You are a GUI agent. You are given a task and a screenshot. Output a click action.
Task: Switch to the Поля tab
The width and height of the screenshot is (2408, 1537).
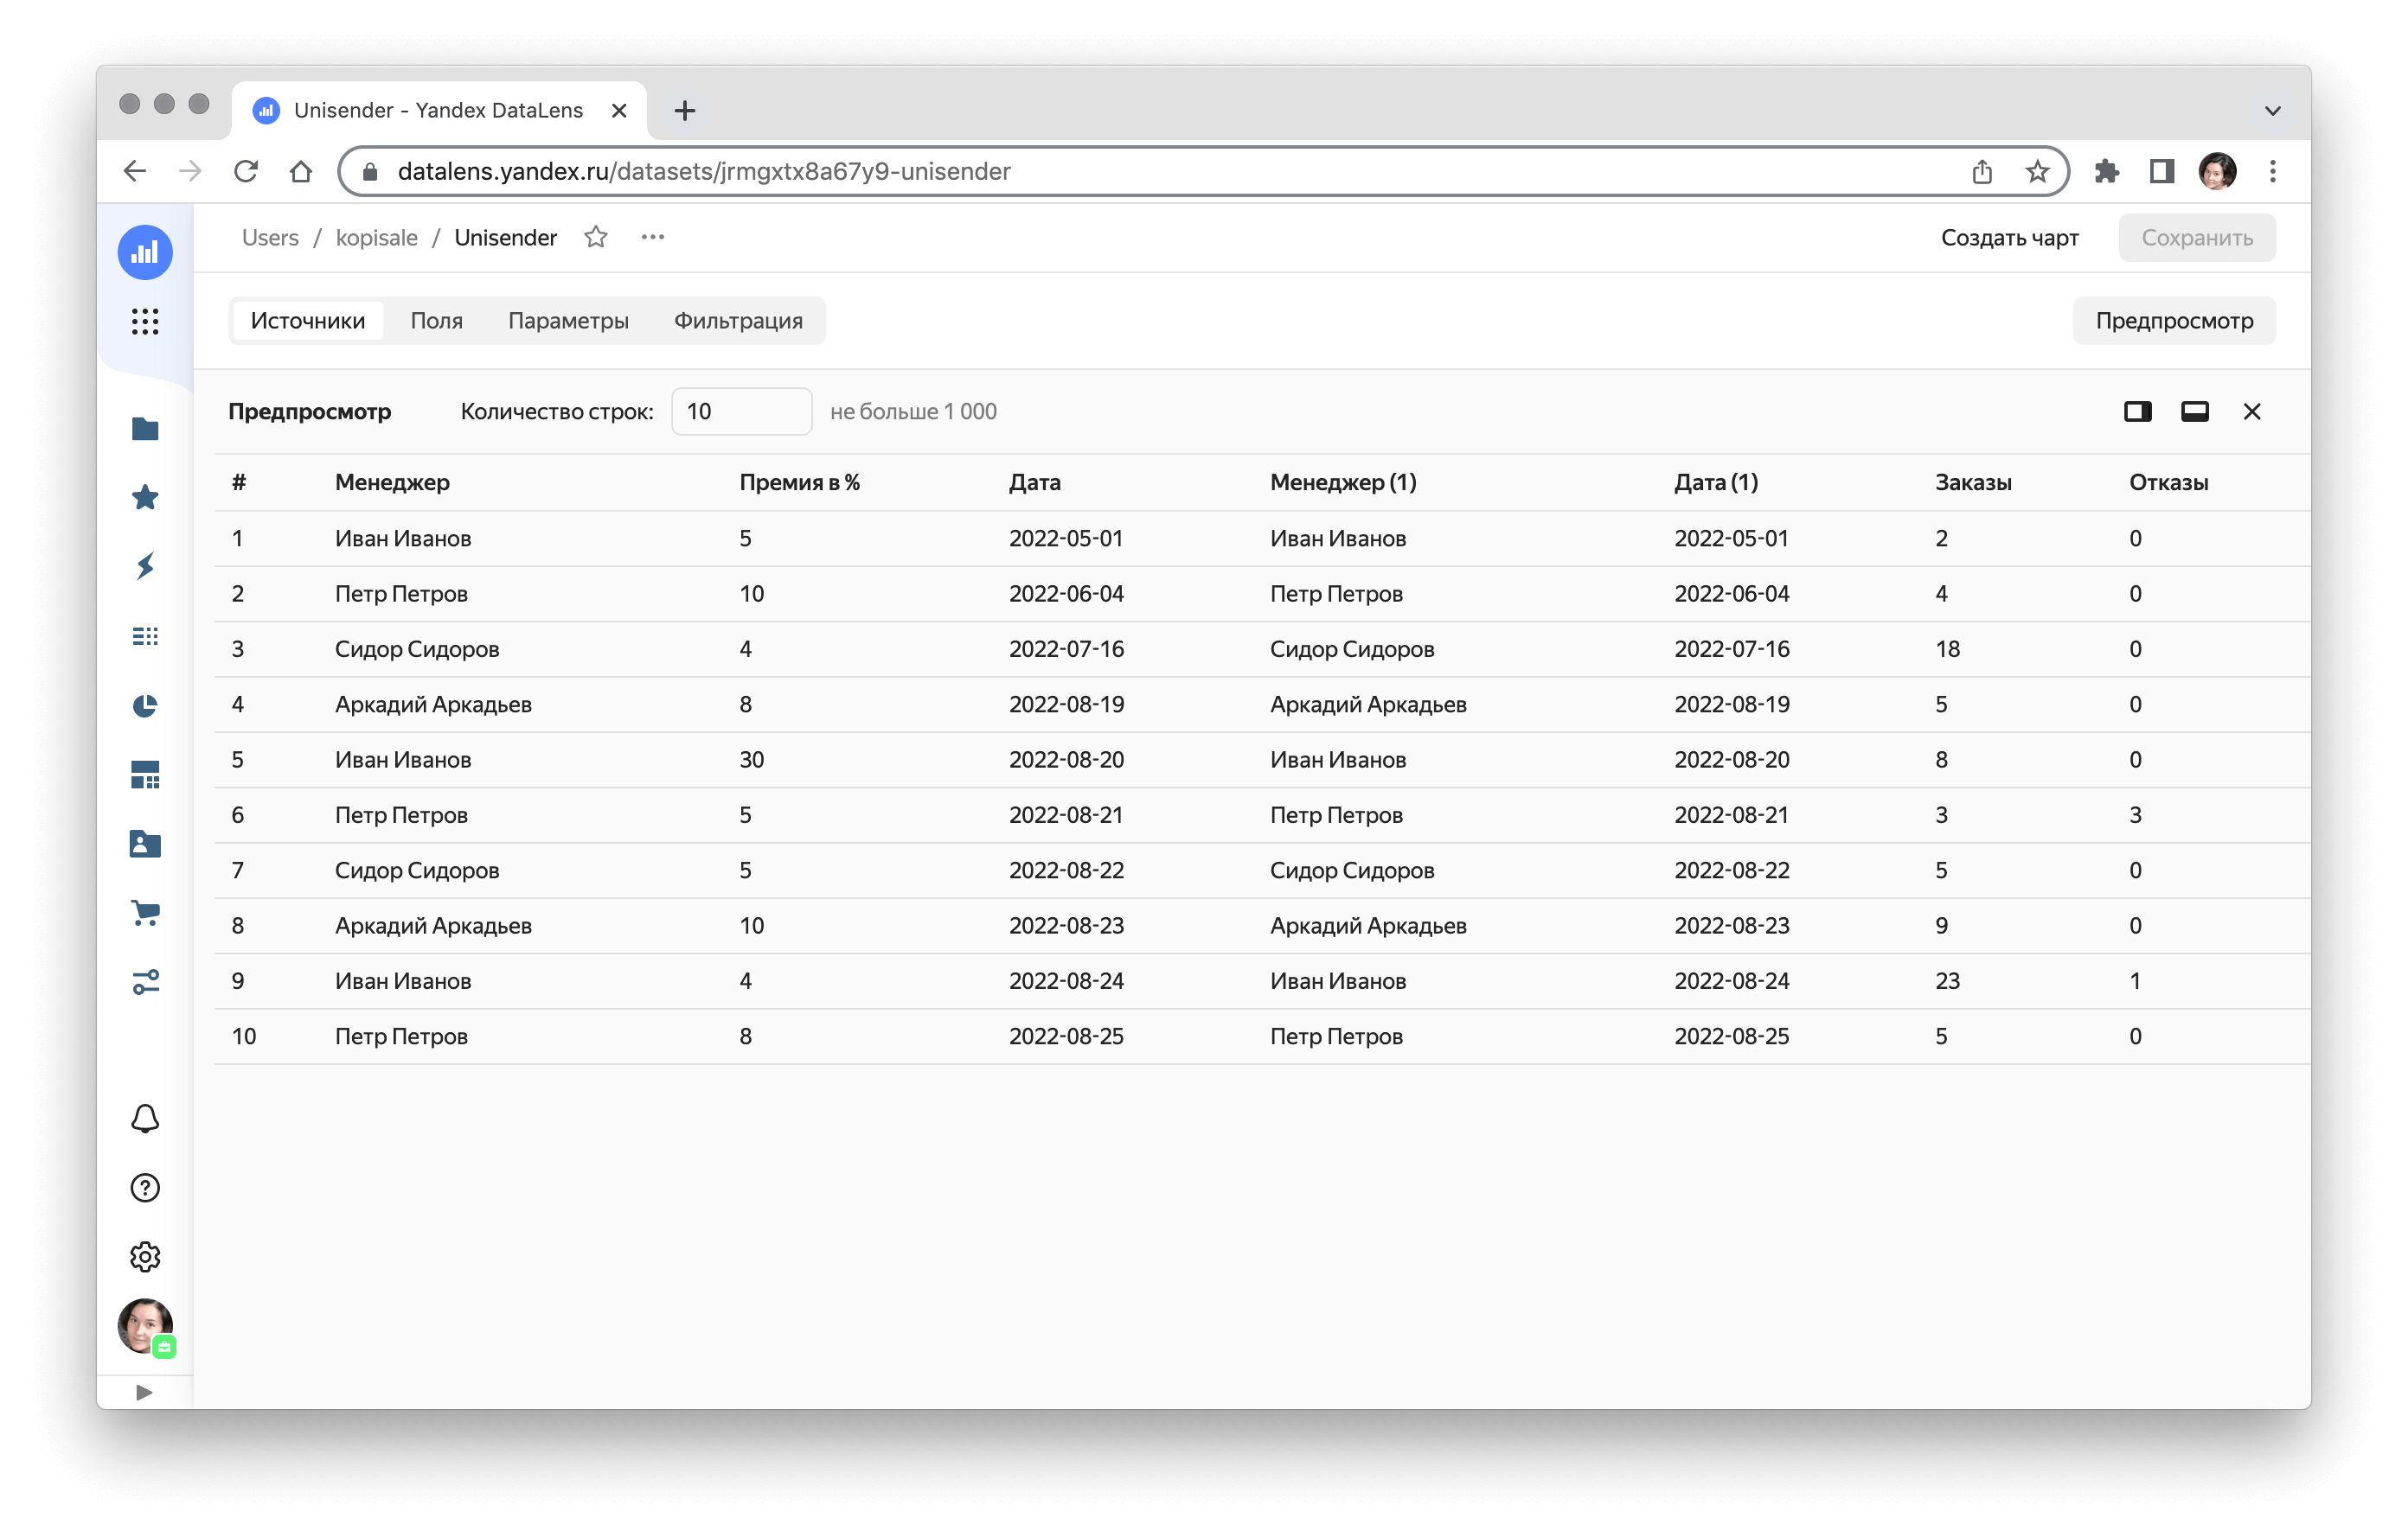click(436, 321)
